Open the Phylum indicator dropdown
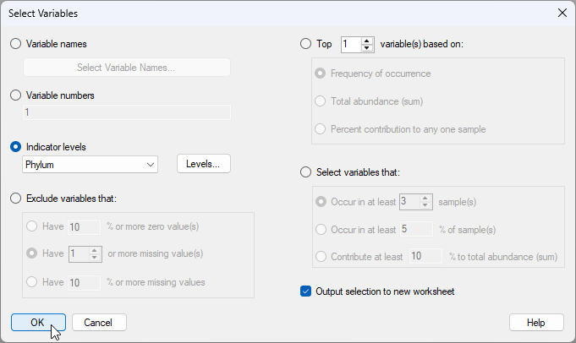 pyautogui.click(x=91, y=164)
